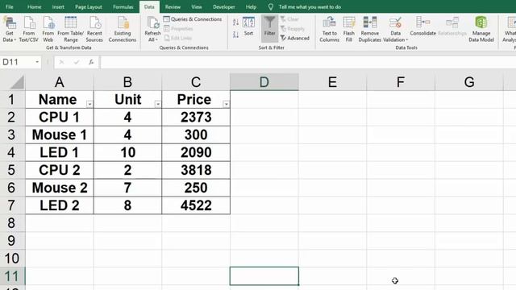This screenshot has height=290, width=516.
Task: Open the Name Box dropdown arrow
Action: (37, 62)
